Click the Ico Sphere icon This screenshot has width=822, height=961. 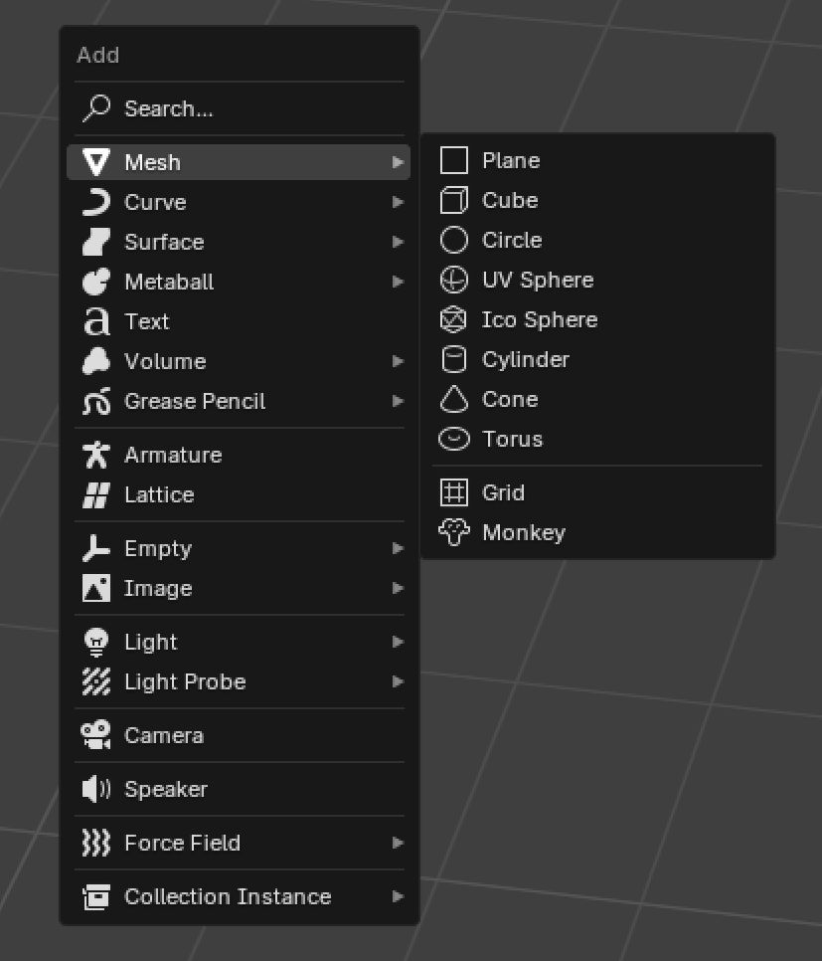pos(453,320)
